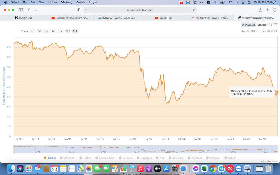Switch chart to Stacked view
Screen dimensions: 280x175
coord(262,25)
